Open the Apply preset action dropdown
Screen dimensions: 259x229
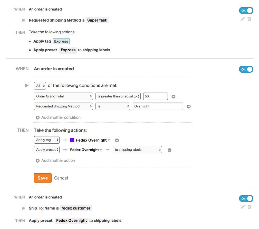point(46,150)
